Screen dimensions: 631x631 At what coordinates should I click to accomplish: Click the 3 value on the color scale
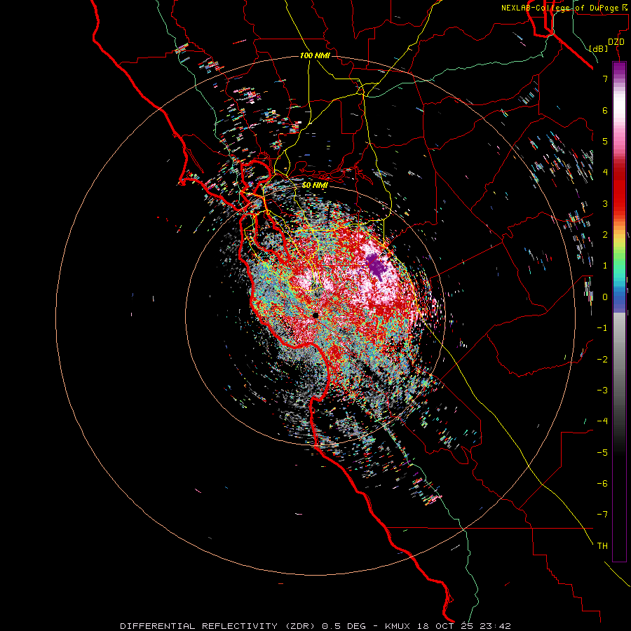605,203
